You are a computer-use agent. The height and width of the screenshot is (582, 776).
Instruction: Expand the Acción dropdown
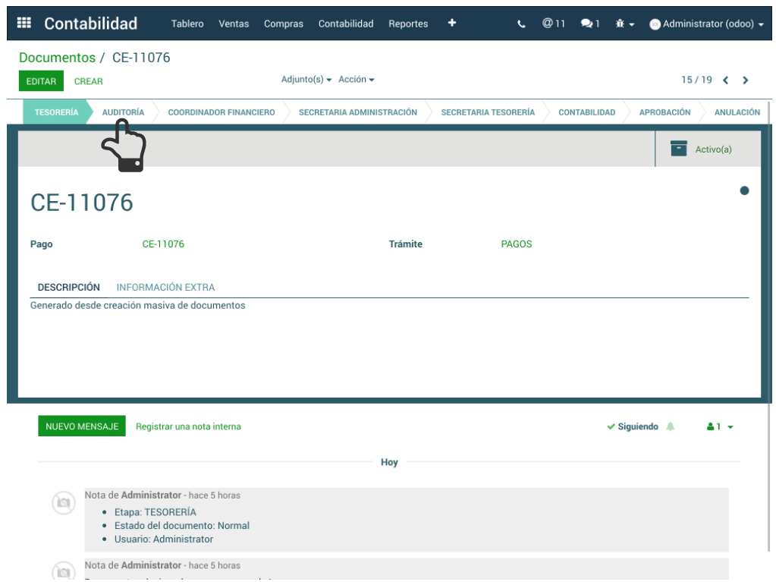tap(356, 80)
